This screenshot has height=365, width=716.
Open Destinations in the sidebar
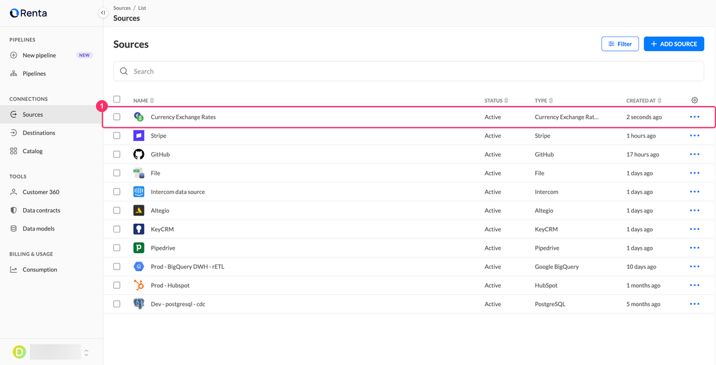pos(39,132)
